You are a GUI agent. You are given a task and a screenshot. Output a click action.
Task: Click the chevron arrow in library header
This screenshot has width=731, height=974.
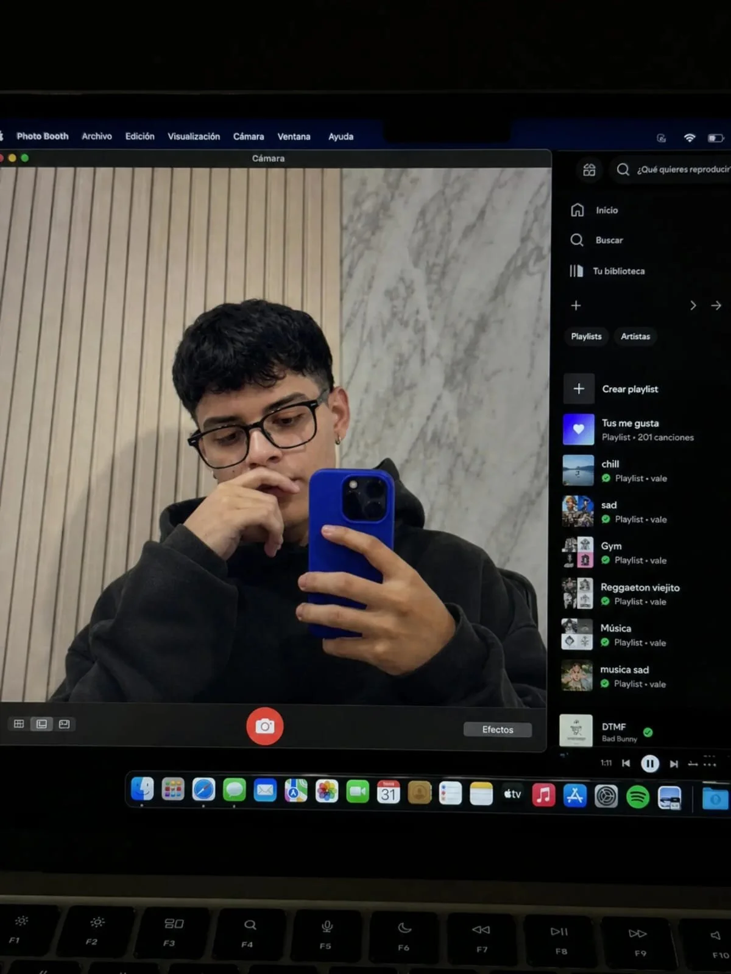pyautogui.click(x=693, y=306)
